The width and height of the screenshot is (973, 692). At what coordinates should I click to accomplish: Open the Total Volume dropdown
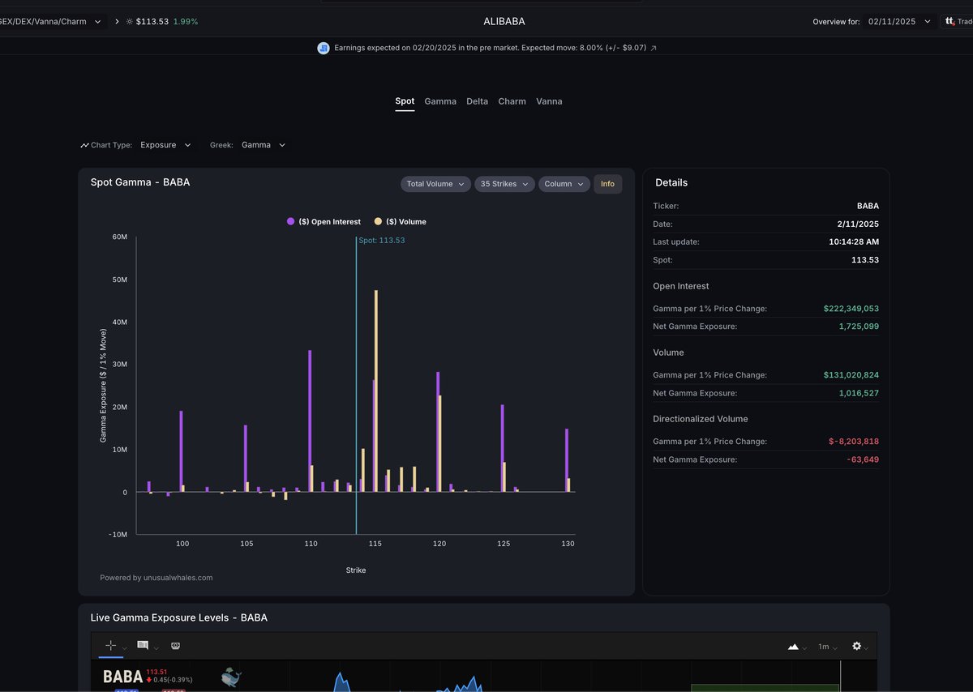(x=435, y=184)
